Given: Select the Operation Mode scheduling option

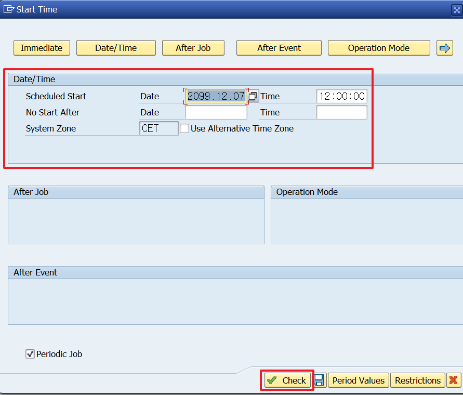Looking at the screenshot, I should [379, 47].
